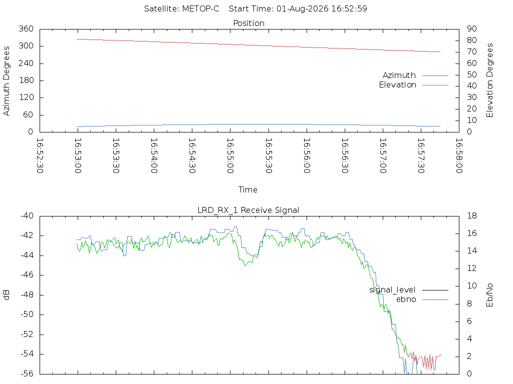Click the 16:55:00 time tick label

coord(230,156)
